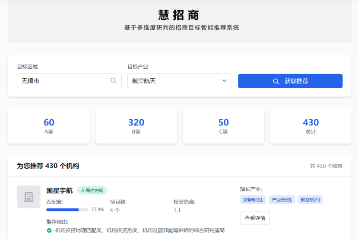Click the chevron arrow of the 目标产业 select
The width and height of the screenshot is (358, 240).
tap(225, 81)
